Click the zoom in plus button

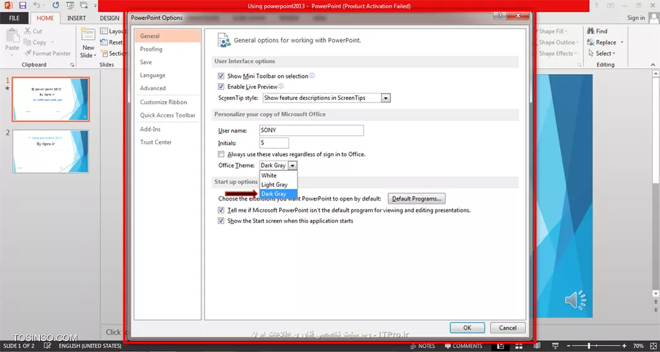pos(624,346)
